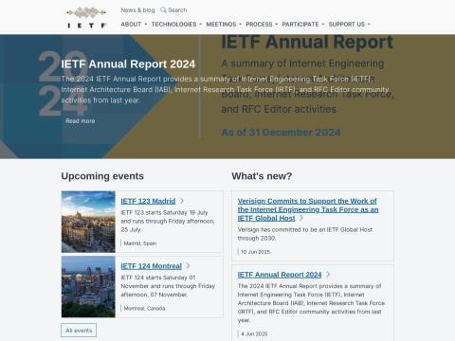Click the chevron next to IETF 124 Montreal
The width and height of the screenshot is (455, 341).
pos(188,266)
